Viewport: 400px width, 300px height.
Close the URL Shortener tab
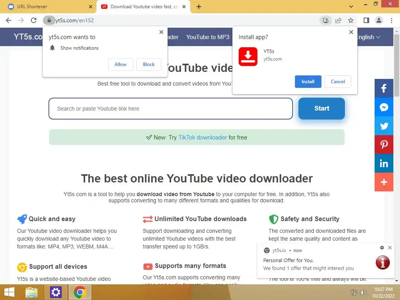point(91,7)
